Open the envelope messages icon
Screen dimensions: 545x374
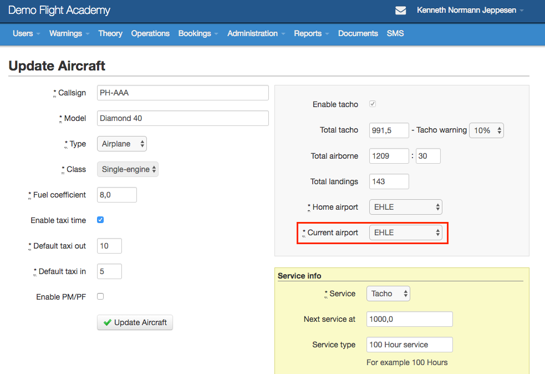click(x=400, y=11)
